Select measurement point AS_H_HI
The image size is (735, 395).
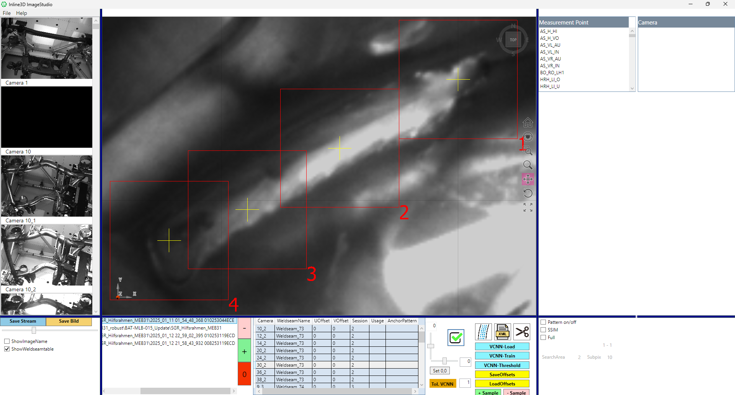pos(549,31)
